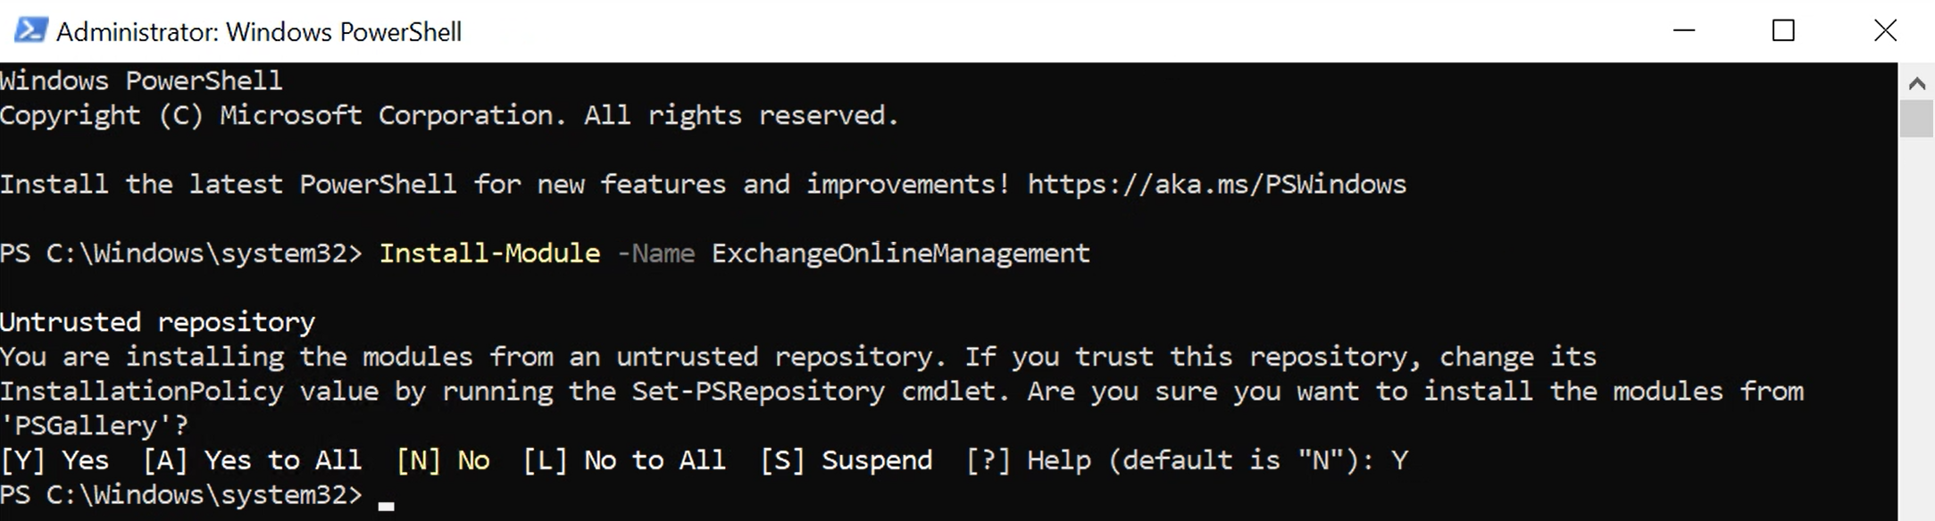Viewport: 1935px width, 521px height.
Task: Click the [S] Suspend option
Action: point(847,460)
